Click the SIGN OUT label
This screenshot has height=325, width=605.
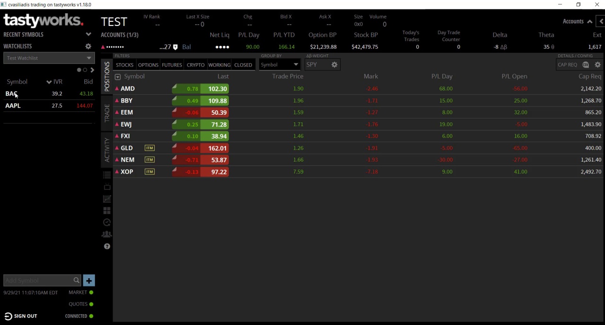pos(26,316)
